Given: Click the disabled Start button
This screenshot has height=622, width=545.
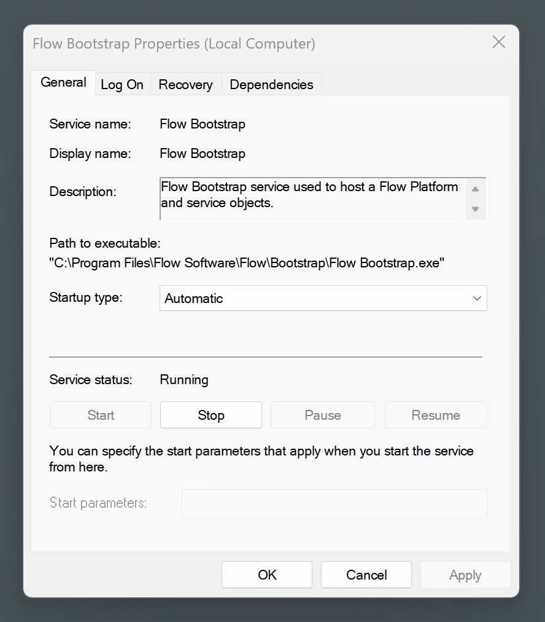Looking at the screenshot, I should pos(100,415).
